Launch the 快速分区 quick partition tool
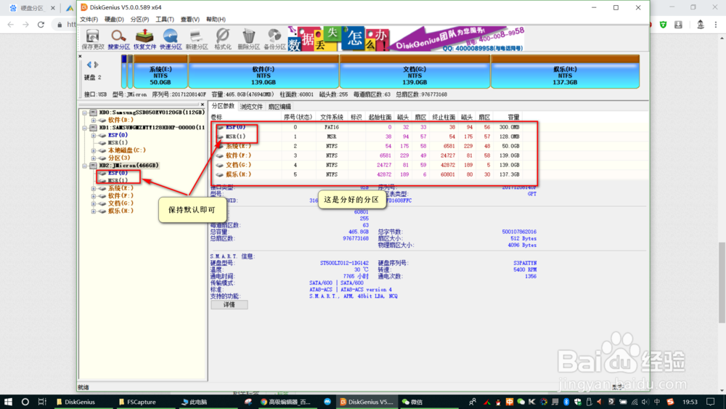726x409 pixels. click(171, 39)
